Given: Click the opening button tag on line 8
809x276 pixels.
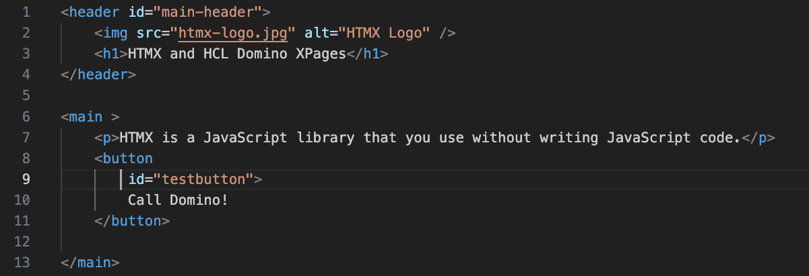Looking at the screenshot, I should point(127,158).
